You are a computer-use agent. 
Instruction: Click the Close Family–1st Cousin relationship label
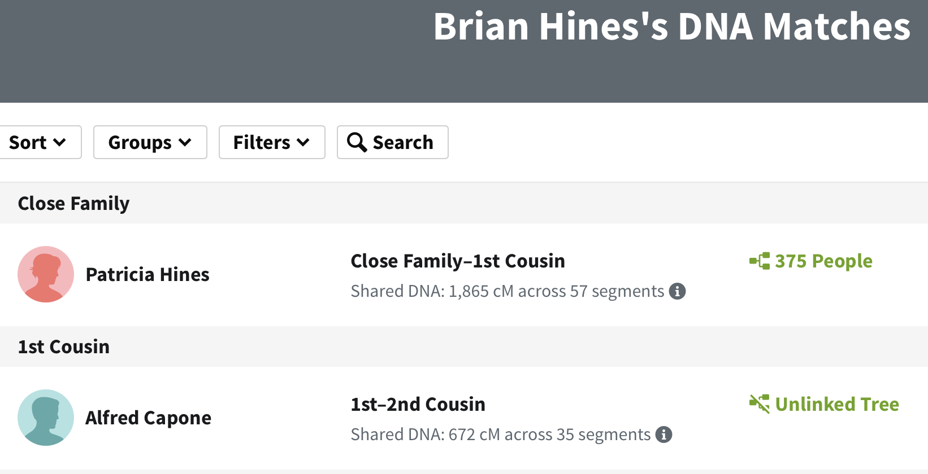458,261
